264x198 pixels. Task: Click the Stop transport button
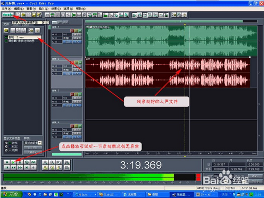tap(7, 162)
